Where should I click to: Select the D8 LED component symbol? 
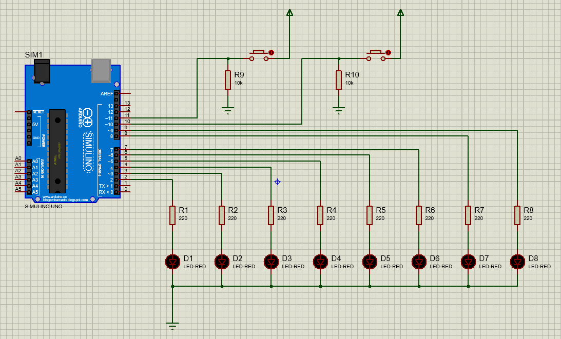[517, 262]
